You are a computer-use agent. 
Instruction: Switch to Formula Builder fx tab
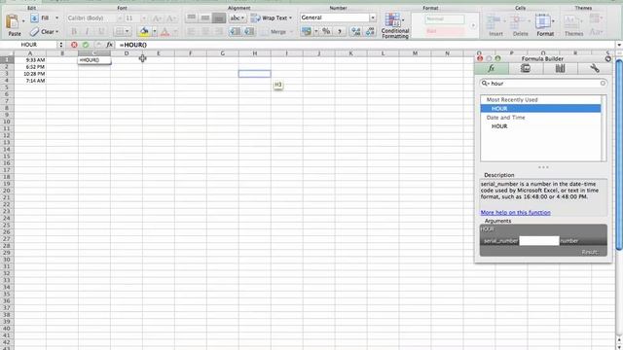tap(492, 68)
